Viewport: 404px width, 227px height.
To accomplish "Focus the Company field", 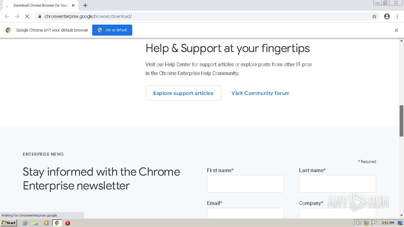I will (x=338, y=213).
